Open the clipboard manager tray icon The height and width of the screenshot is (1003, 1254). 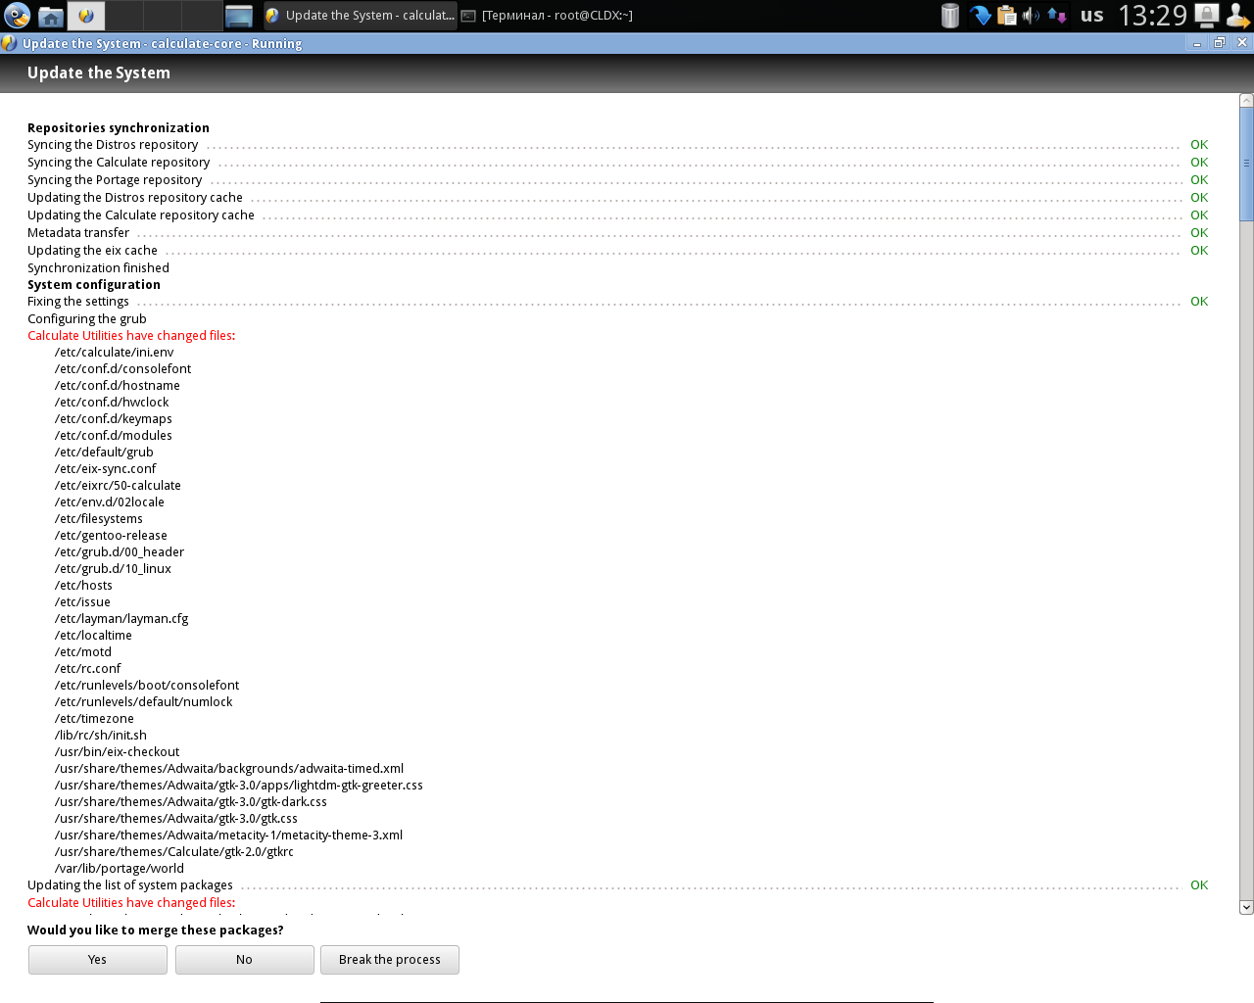1006,16
